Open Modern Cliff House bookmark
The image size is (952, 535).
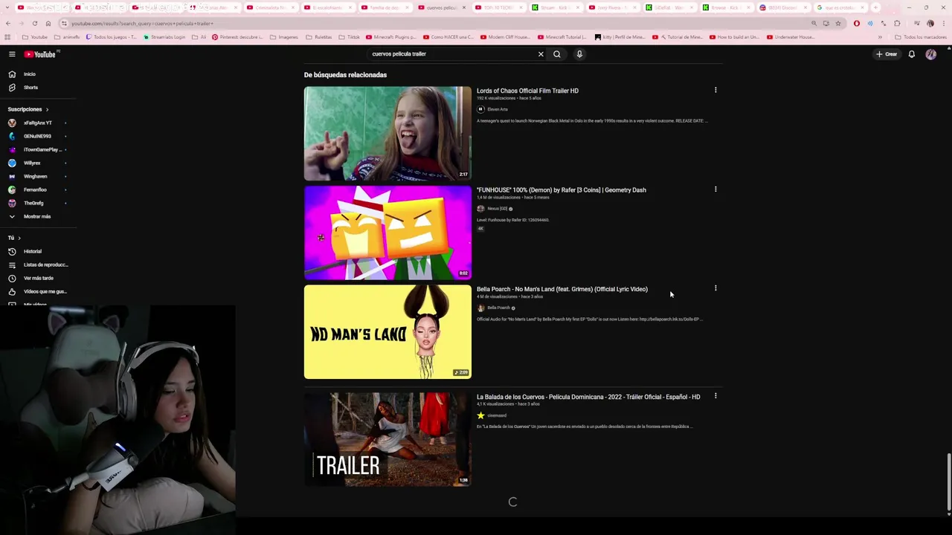pyautogui.click(x=505, y=37)
